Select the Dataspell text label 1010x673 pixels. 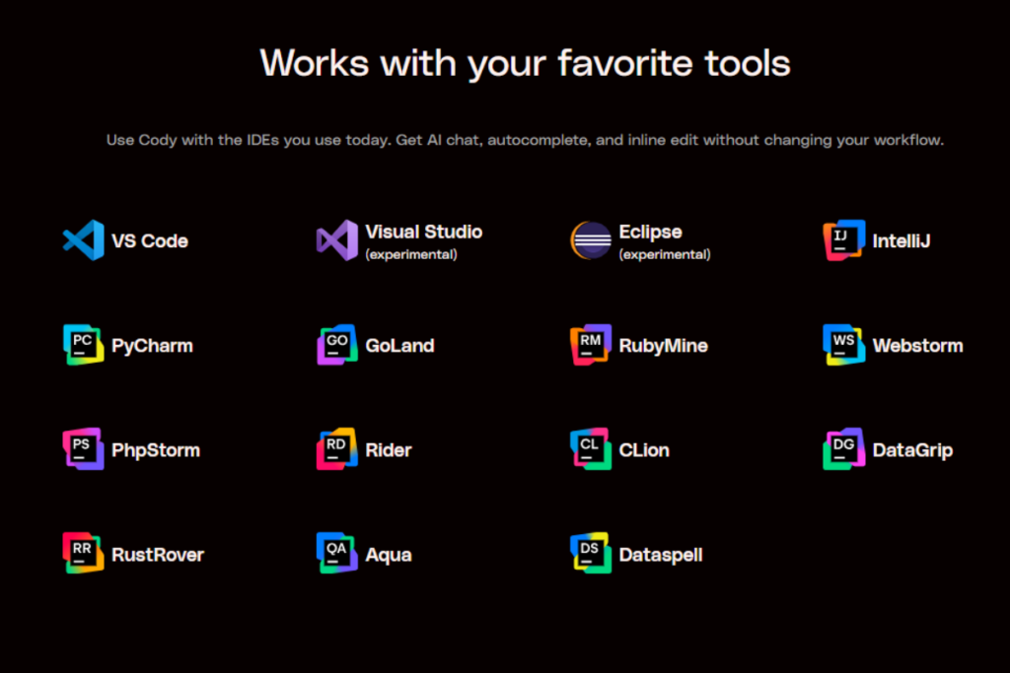pos(661,555)
